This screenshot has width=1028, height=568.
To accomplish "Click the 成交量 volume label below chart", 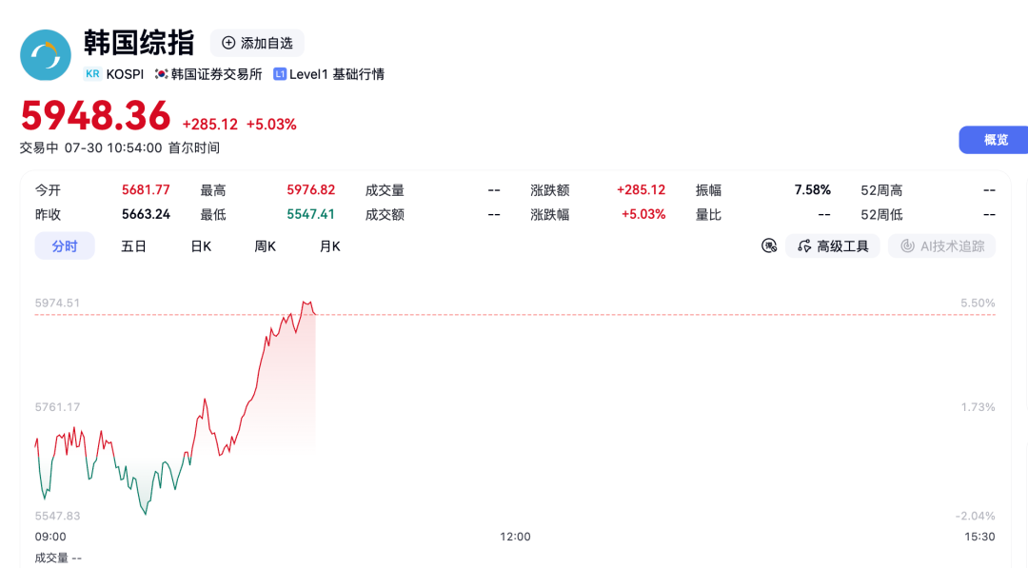I will click(x=51, y=558).
